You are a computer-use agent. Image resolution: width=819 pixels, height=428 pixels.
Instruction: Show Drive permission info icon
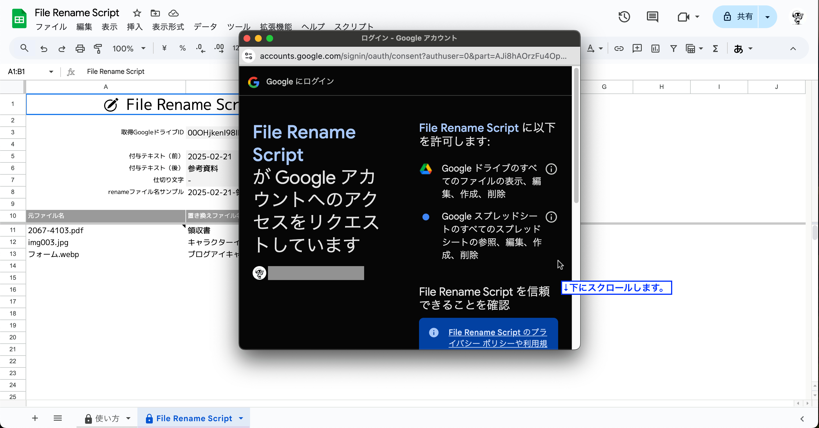pos(551,169)
